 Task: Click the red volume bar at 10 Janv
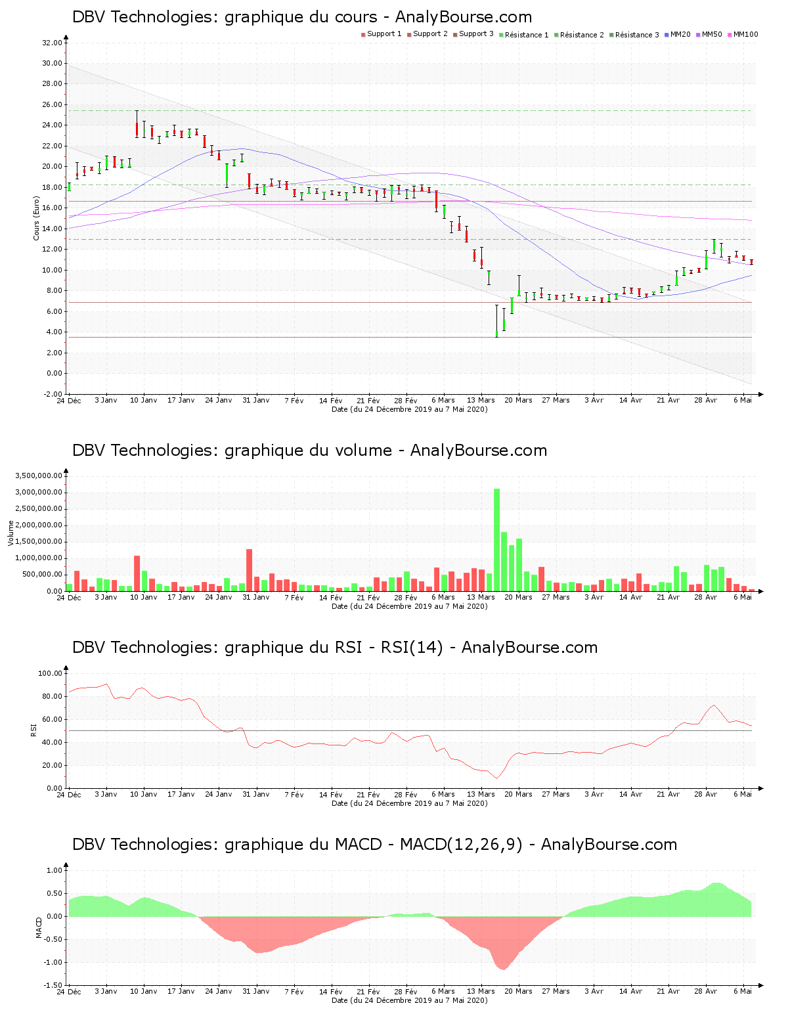[137, 573]
